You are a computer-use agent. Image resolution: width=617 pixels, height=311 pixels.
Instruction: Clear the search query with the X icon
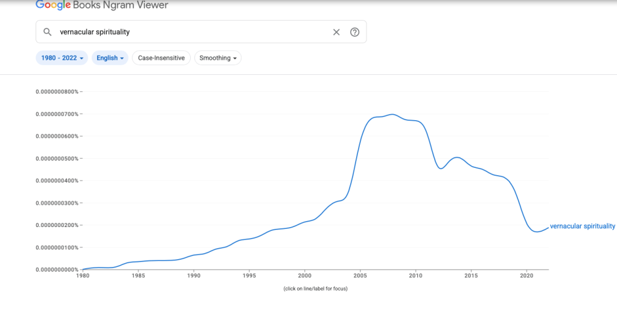336,32
